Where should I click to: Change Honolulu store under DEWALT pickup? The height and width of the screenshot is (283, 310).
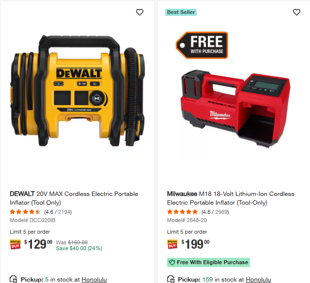pos(94,280)
